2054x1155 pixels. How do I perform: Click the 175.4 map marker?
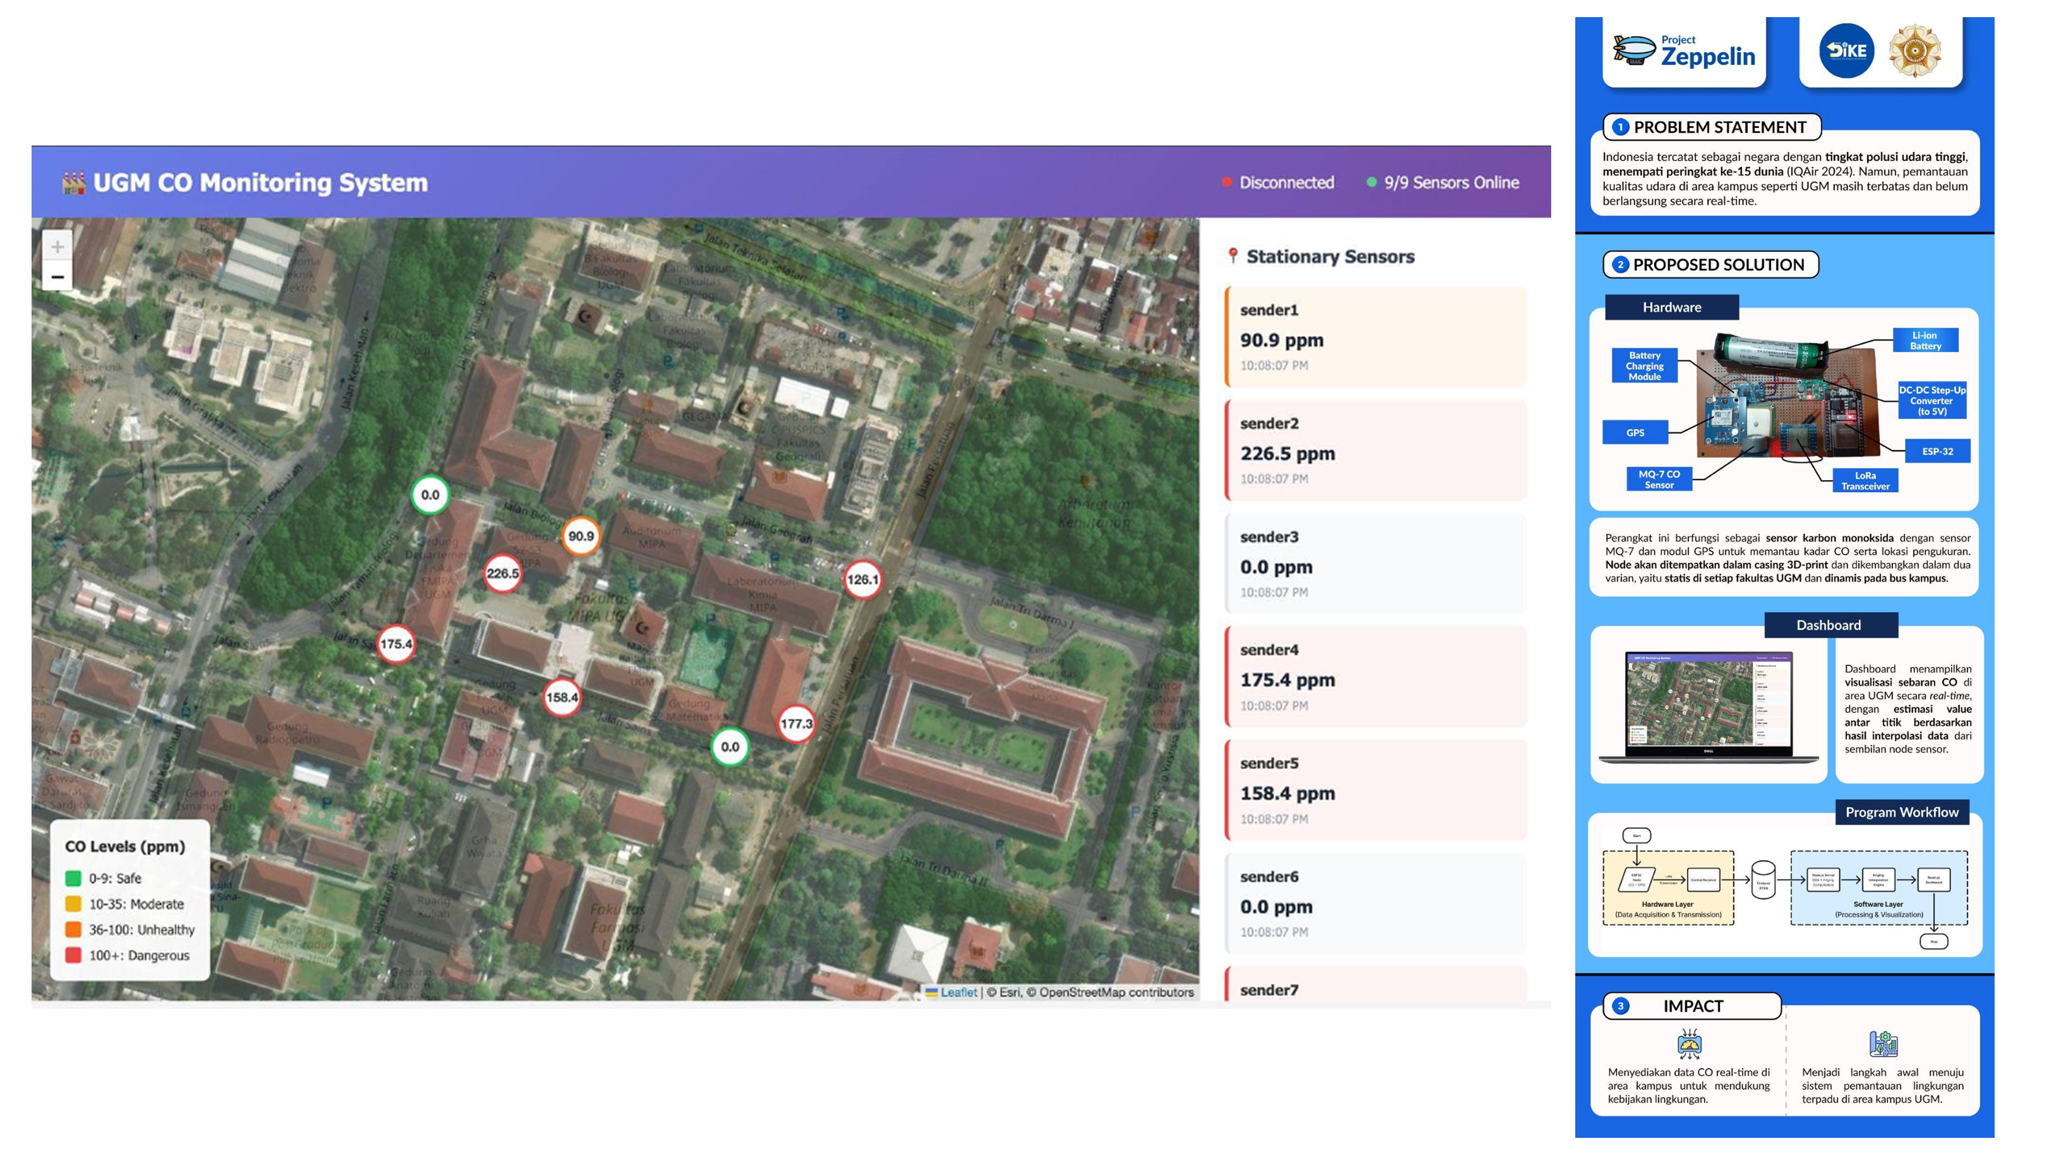click(x=396, y=644)
